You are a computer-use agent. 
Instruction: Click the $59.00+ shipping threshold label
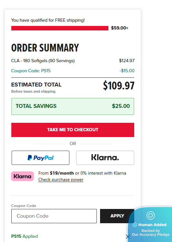[120, 28]
